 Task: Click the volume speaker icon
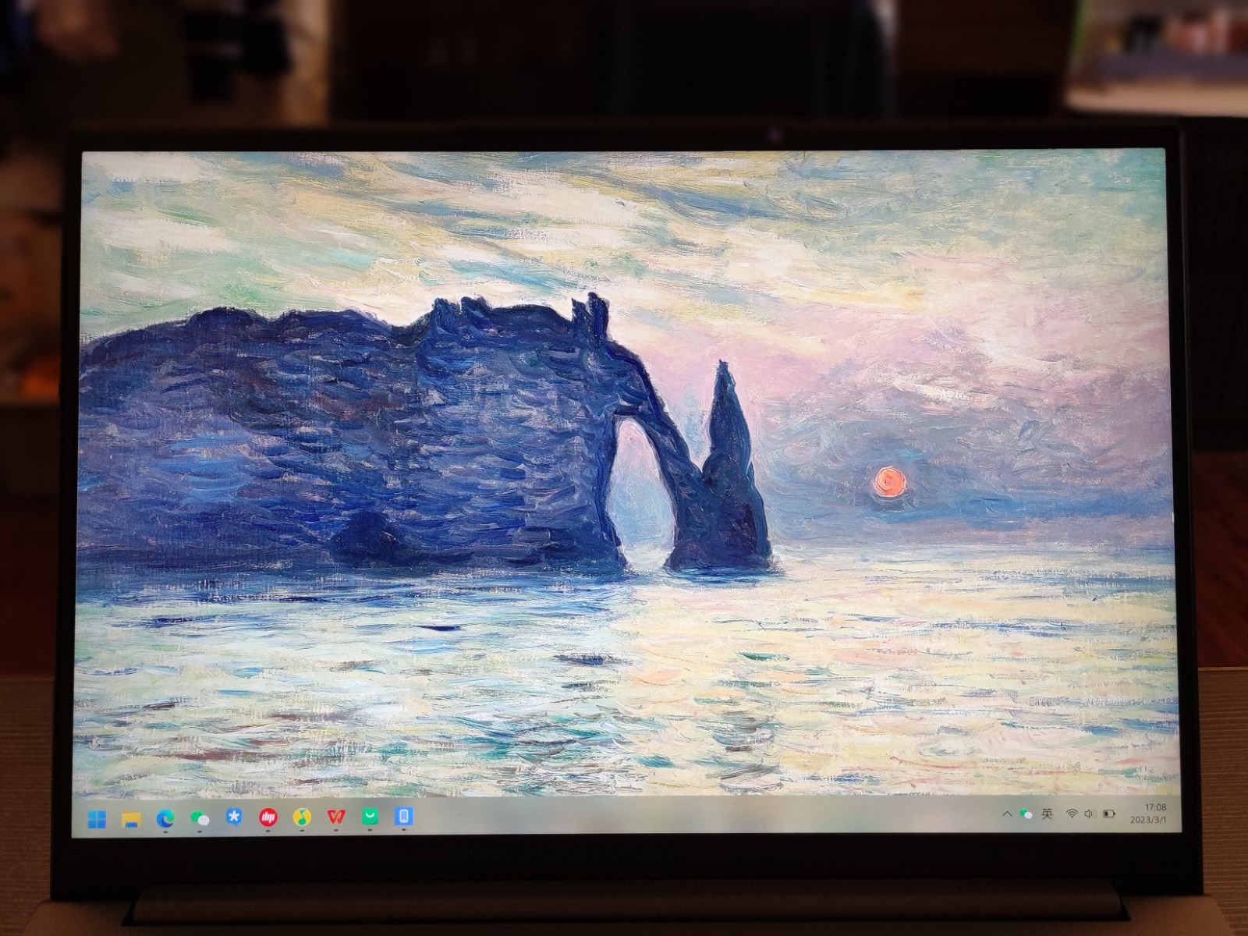click(x=1089, y=814)
